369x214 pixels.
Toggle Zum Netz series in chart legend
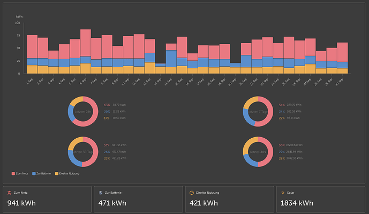(20, 173)
